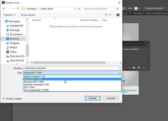Image resolution: width=168 pixels, height=121 pixels.
Task: Collapse folders with Ocultar carpetas
Action: (12, 99)
